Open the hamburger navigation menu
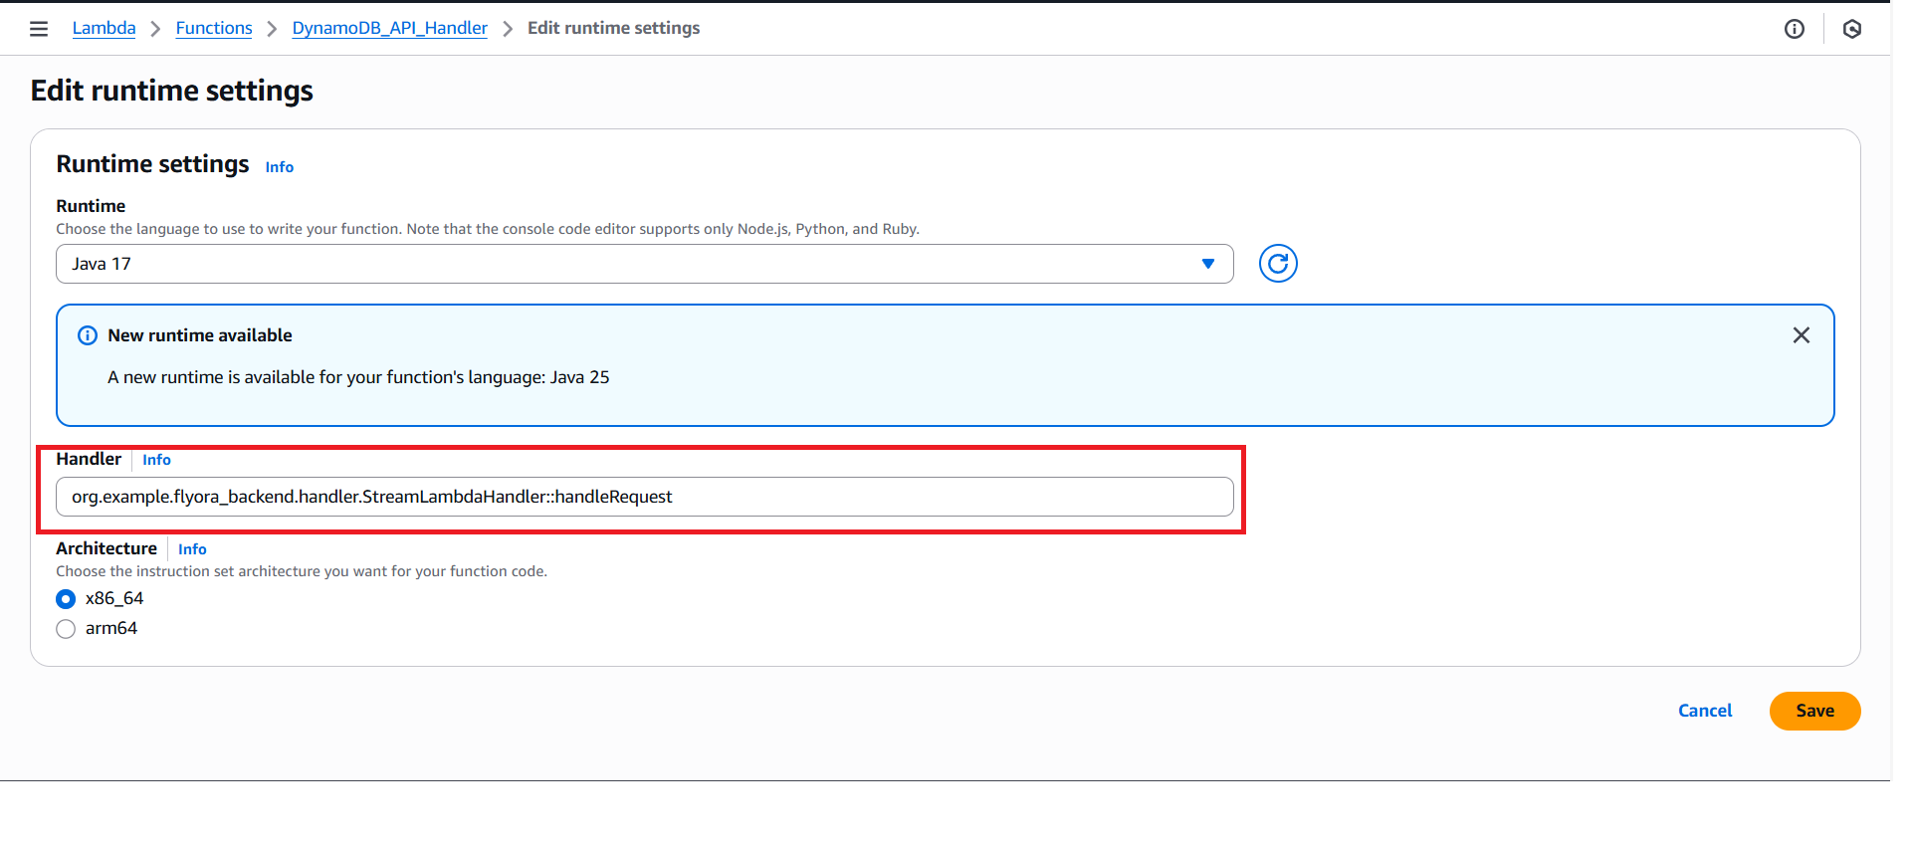This screenshot has height=841, width=1911. click(x=39, y=29)
